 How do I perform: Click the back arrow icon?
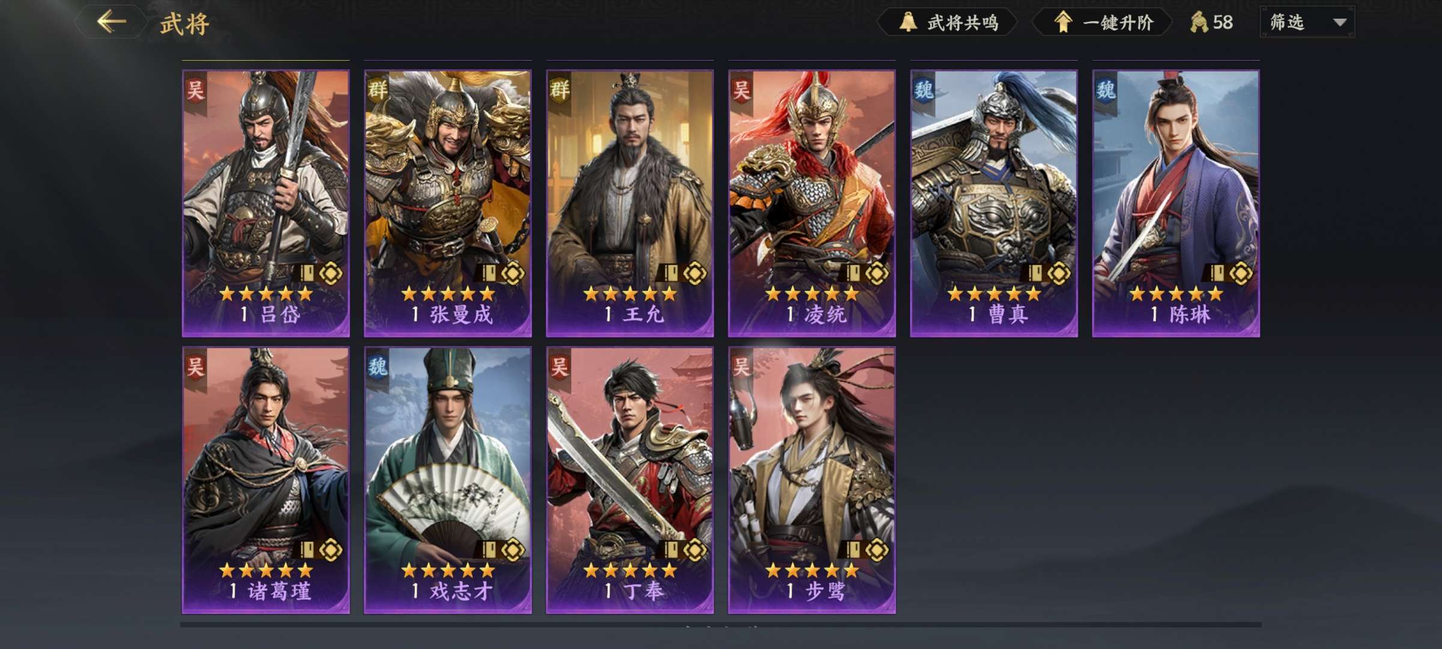(x=112, y=22)
